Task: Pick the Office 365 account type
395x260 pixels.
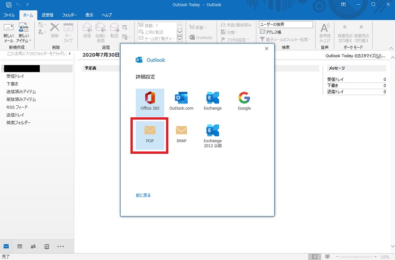Action: (149, 101)
